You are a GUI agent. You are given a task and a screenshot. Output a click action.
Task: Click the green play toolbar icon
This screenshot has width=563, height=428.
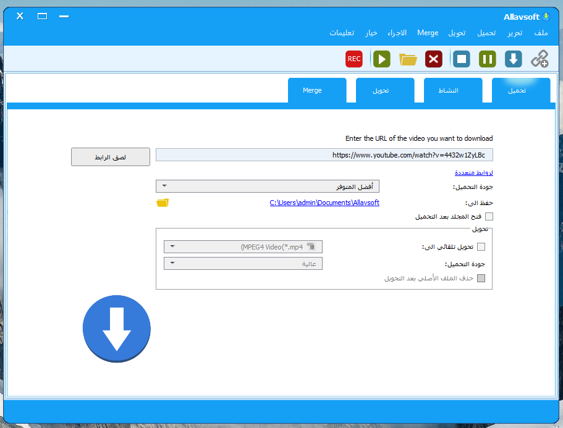pos(381,59)
